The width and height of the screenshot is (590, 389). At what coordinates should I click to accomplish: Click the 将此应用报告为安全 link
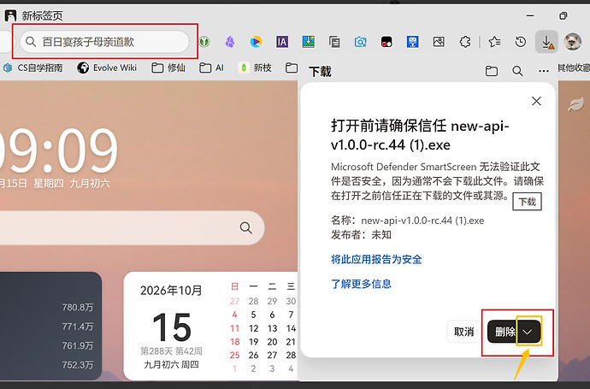pos(376,259)
